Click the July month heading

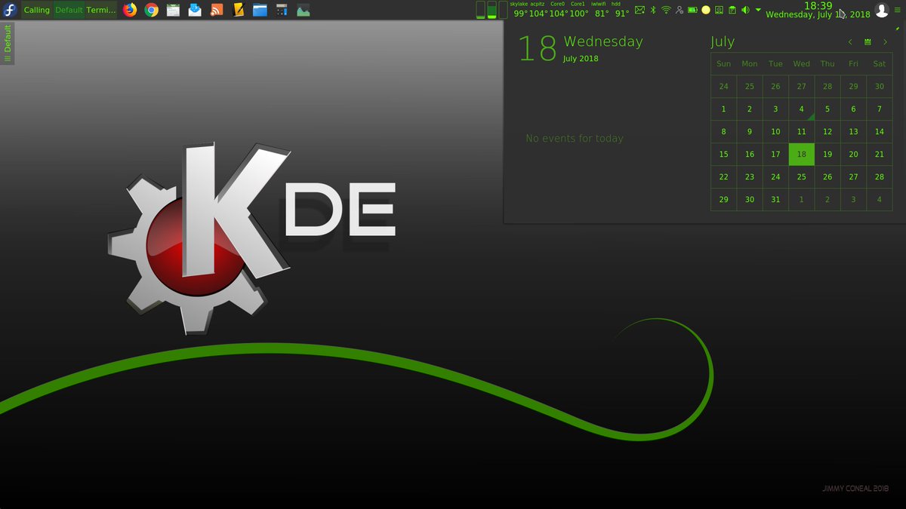tap(723, 42)
